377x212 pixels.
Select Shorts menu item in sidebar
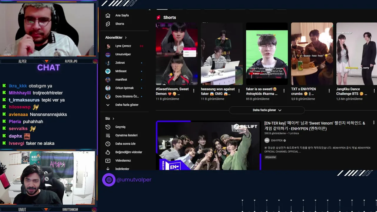[x=120, y=24]
